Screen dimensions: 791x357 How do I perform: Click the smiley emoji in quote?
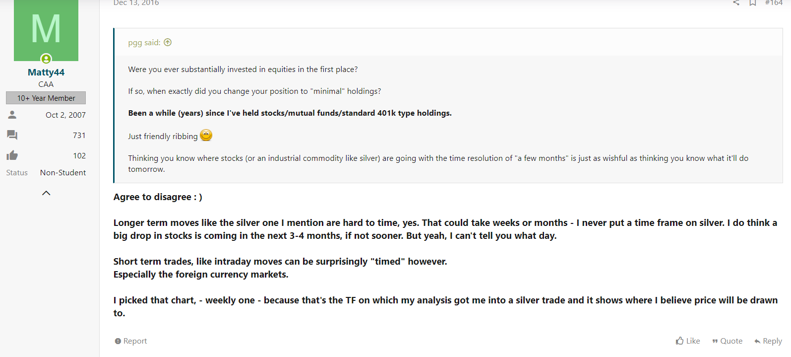[x=206, y=135]
